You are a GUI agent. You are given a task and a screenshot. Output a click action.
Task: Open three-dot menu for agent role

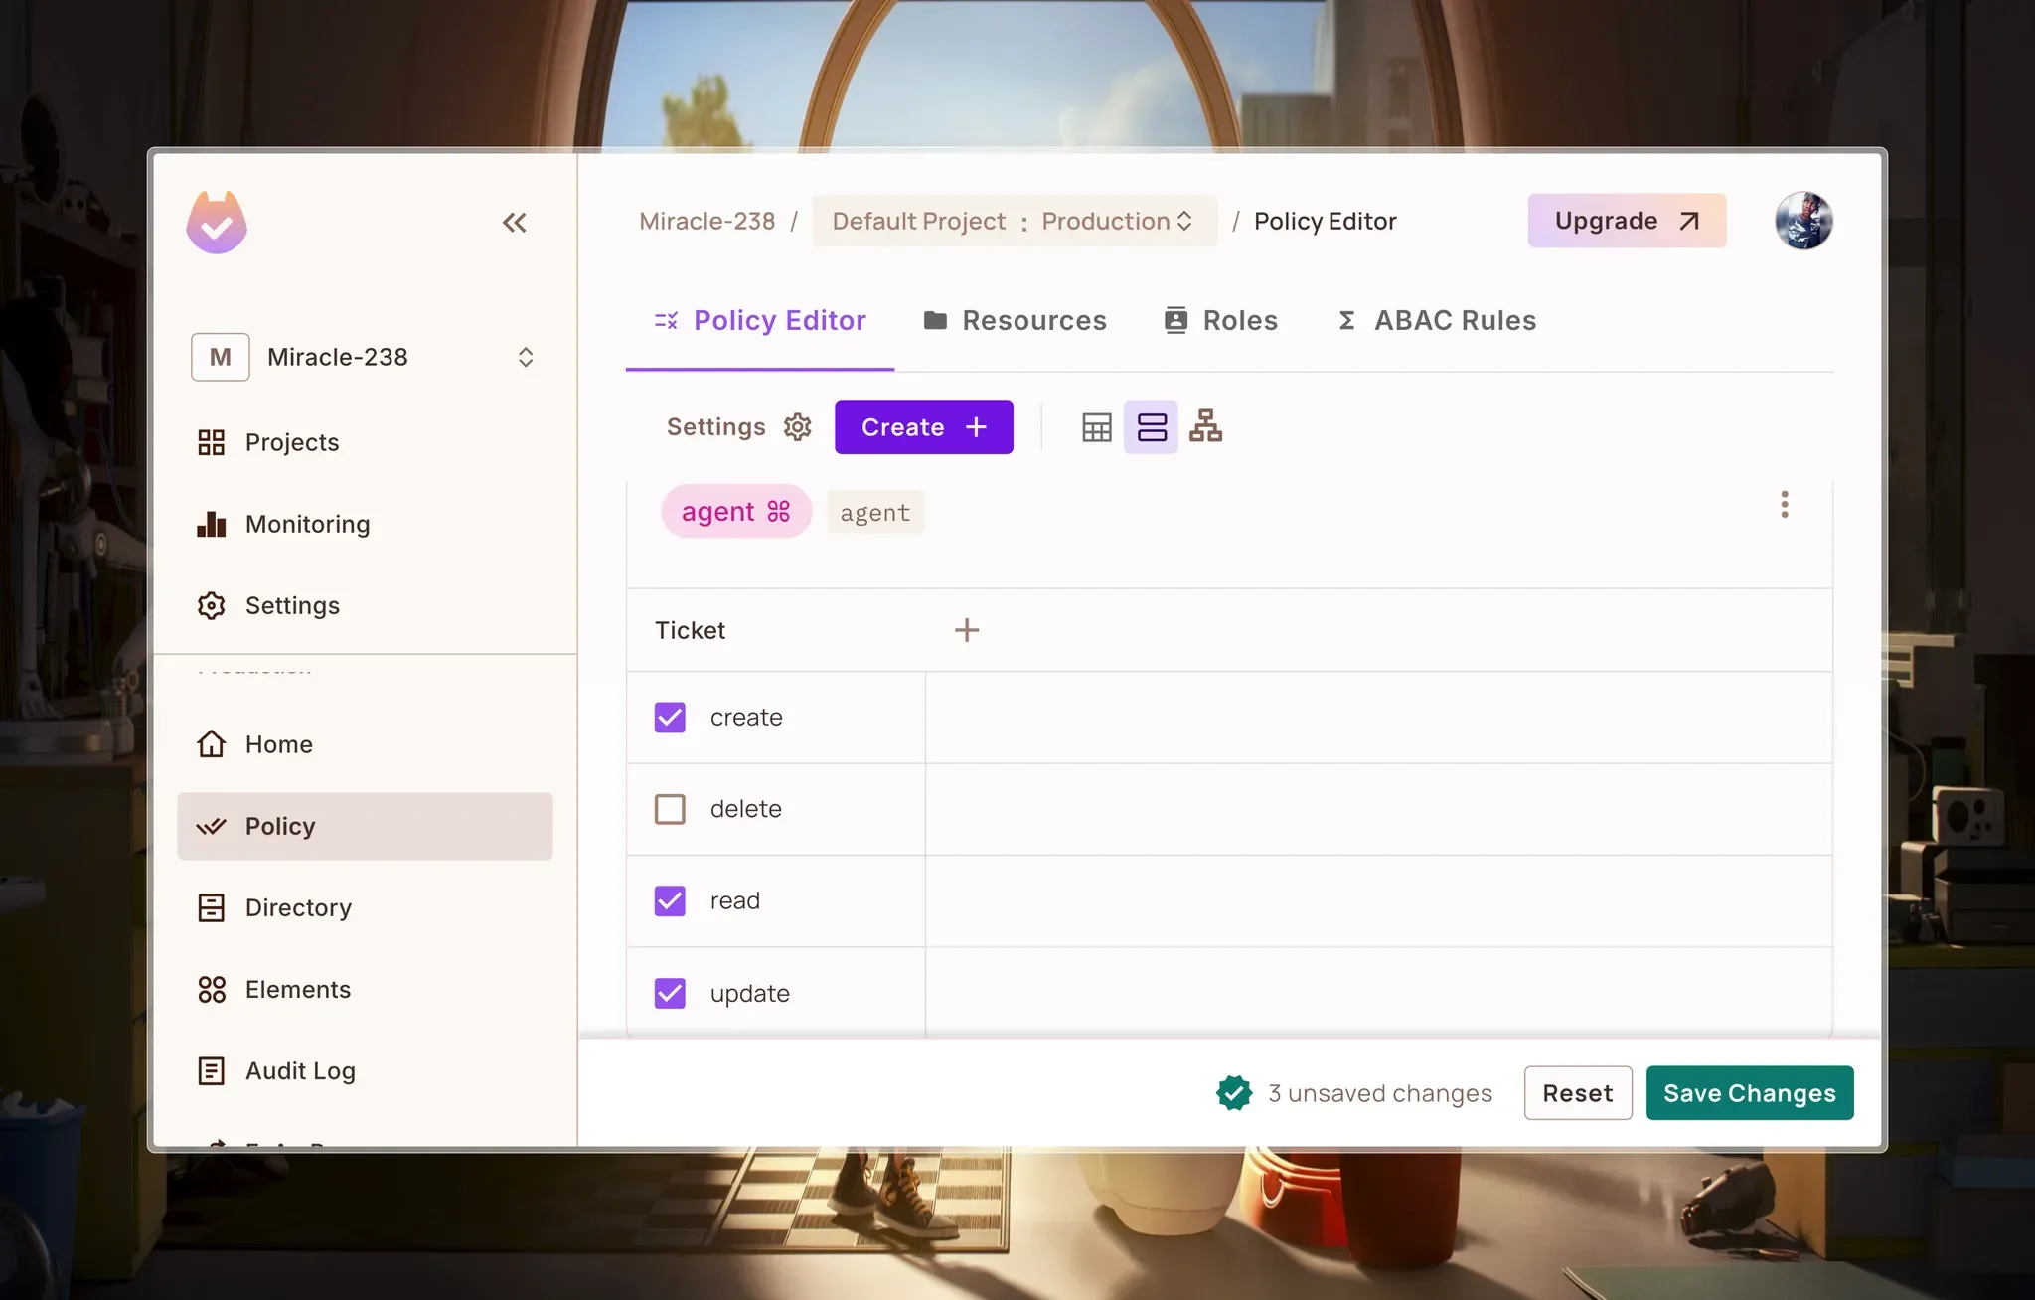(1784, 505)
